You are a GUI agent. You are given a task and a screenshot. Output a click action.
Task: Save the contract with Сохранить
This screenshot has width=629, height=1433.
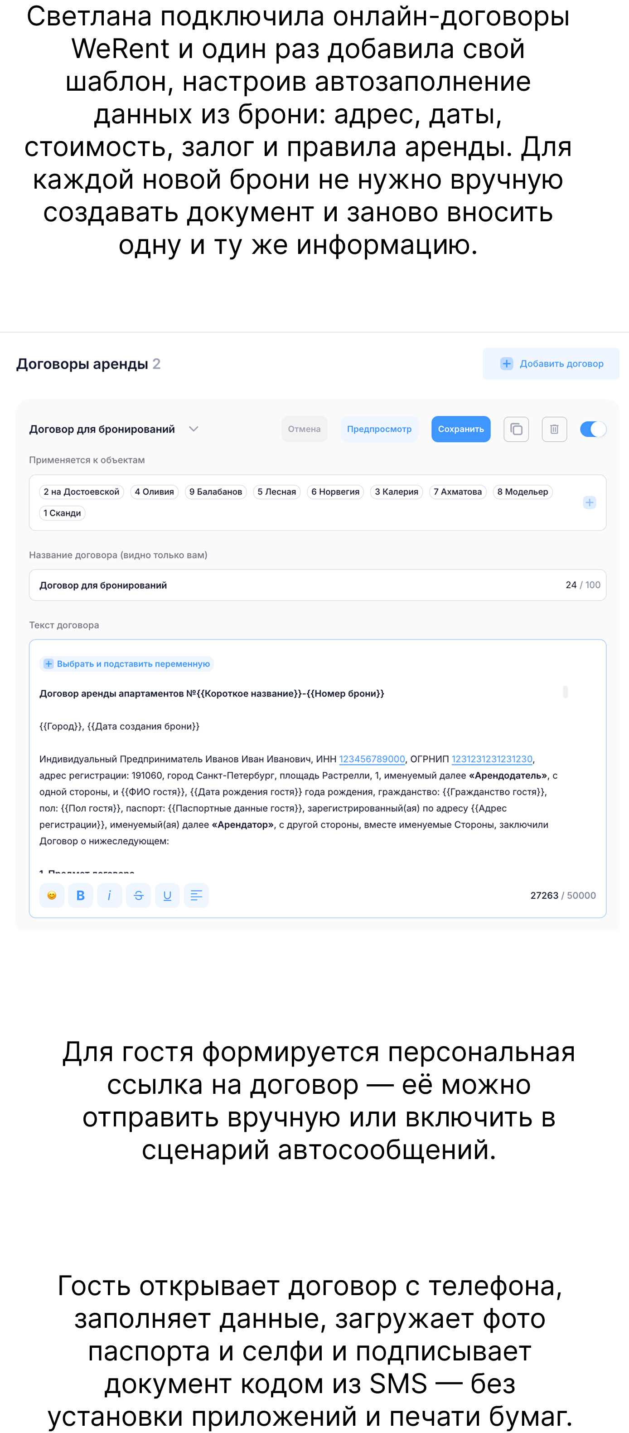coord(460,429)
